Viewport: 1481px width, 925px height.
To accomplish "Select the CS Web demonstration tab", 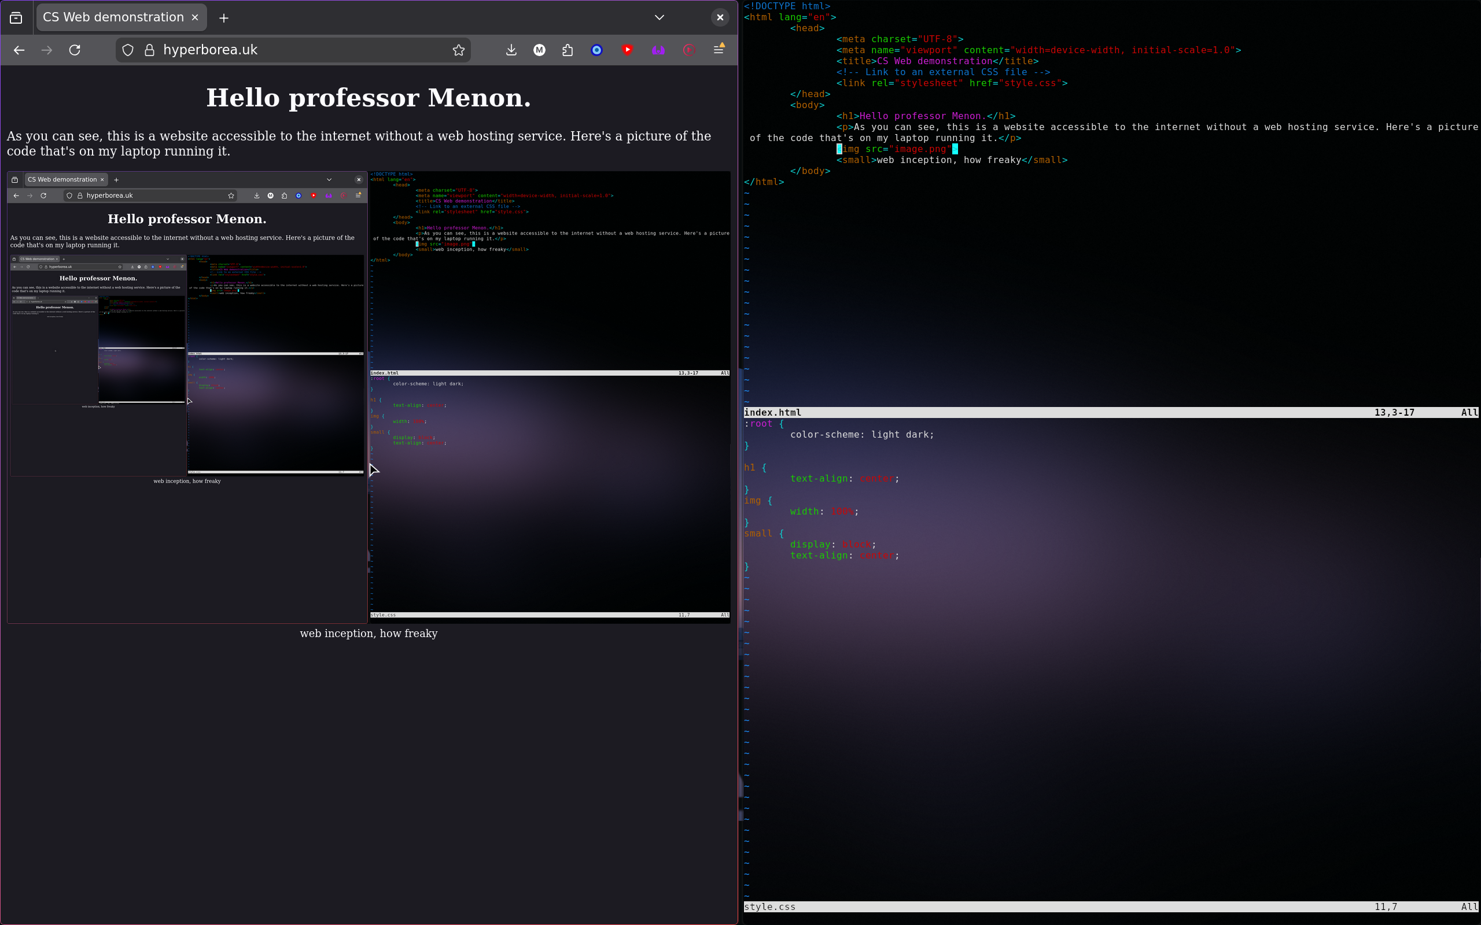I will click(x=113, y=18).
